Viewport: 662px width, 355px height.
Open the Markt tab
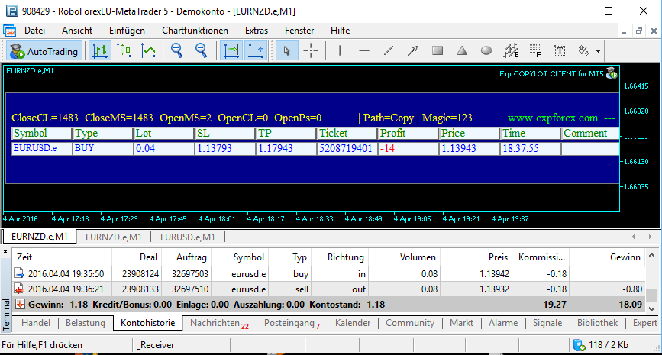point(461,323)
